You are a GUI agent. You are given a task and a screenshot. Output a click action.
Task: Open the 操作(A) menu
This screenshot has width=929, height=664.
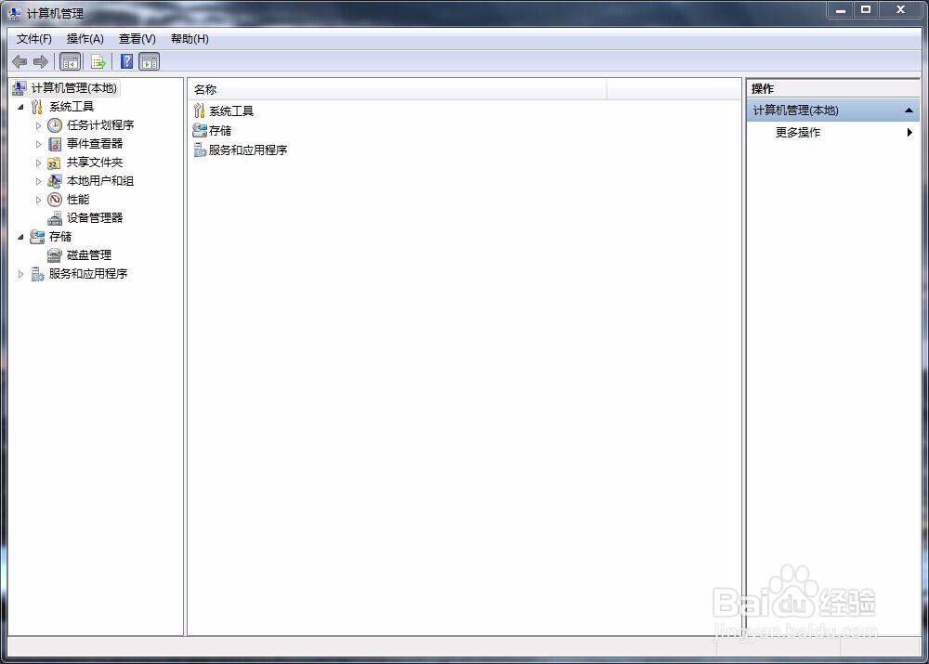pyautogui.click(x=85, y=38)
